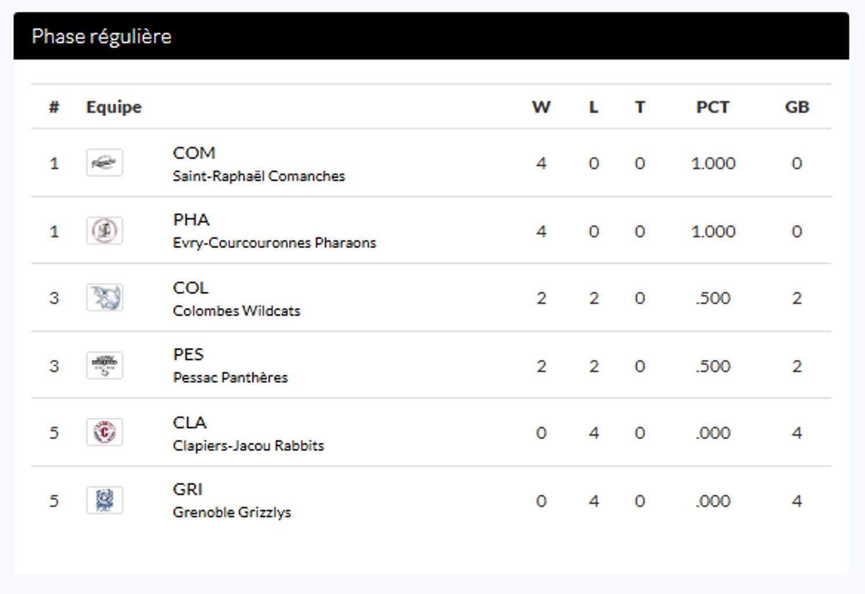Click the GB column header
The image size is (865, 594).
click(x=797, y=107)
